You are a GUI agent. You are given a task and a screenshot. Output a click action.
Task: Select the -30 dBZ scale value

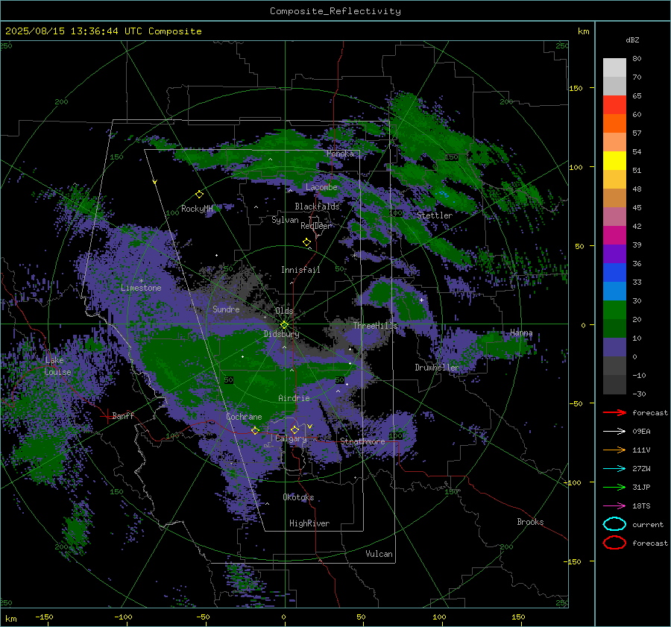(639, 394)
